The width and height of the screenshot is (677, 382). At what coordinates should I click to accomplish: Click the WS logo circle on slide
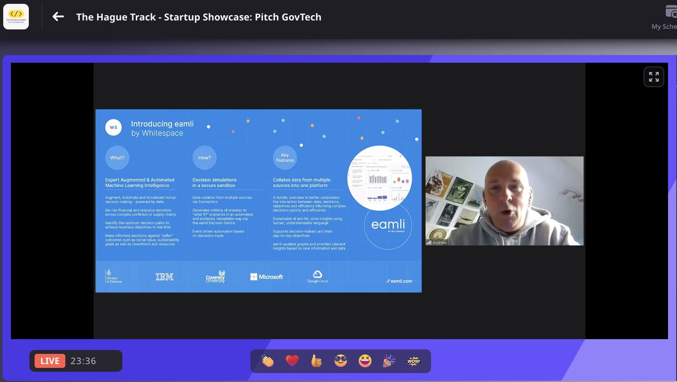pyautogui.click(x=113, y=127)
